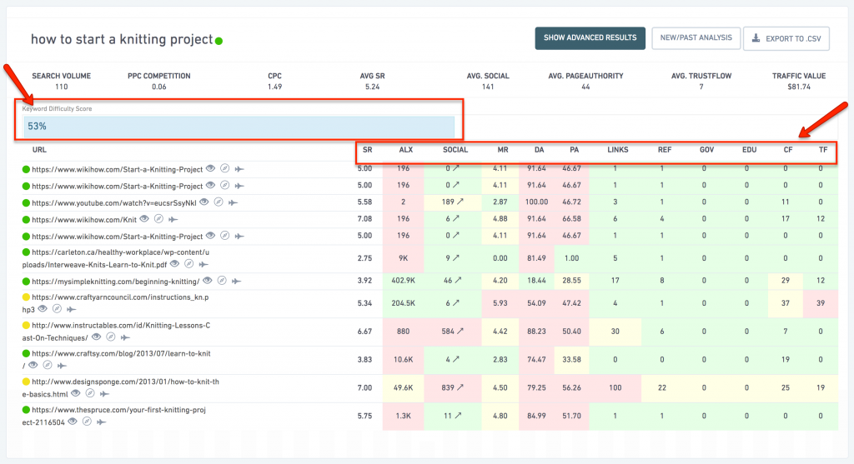This screenshot has height=464, width=854.
Task: Toggle the eye icon next to wikihow.com/Knit
Action: [144, 219]
